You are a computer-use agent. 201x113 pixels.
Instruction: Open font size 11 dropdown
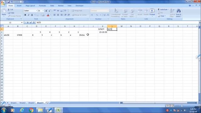[43, 11]
